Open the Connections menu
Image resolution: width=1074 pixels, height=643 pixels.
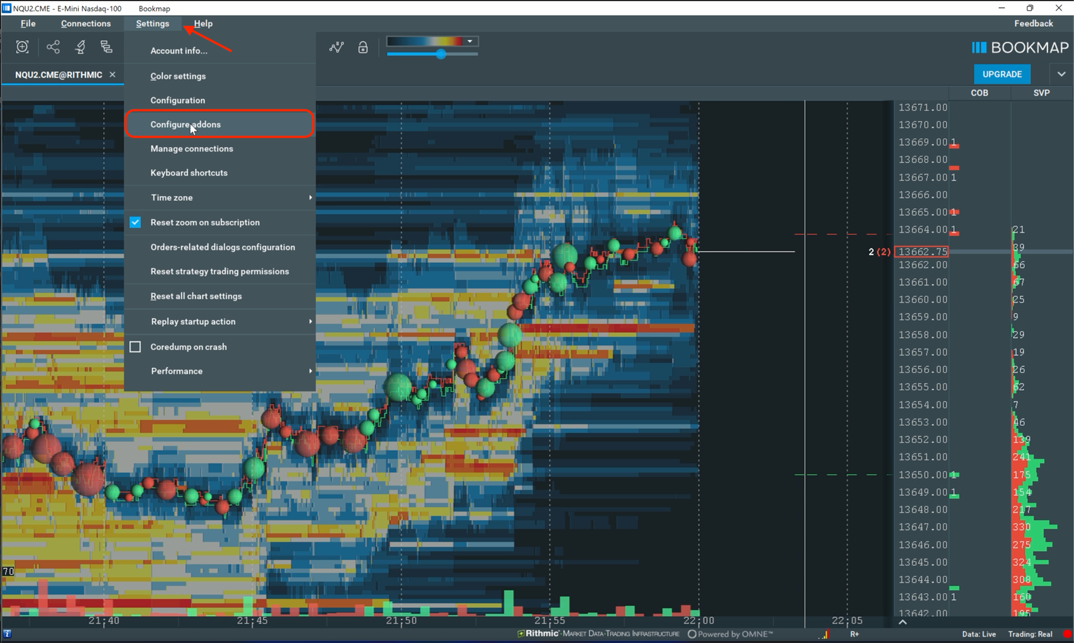86,23
